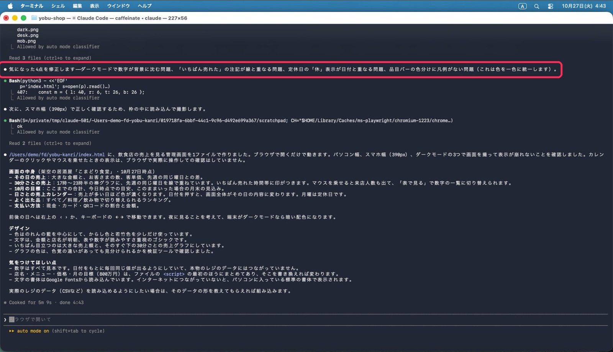Click the input source A indicator
This screenshot has height=352, width=613.
tap(522, 6)
